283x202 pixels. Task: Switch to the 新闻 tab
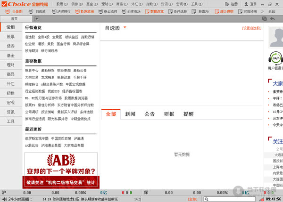[130, 114]
